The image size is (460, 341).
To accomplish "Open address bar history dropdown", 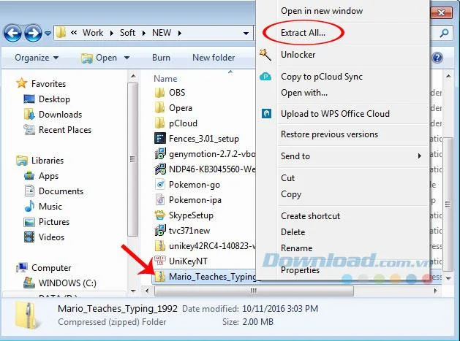I will click(x=246, y=34).
